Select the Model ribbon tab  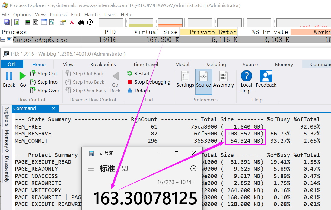[x=182, y=64]
